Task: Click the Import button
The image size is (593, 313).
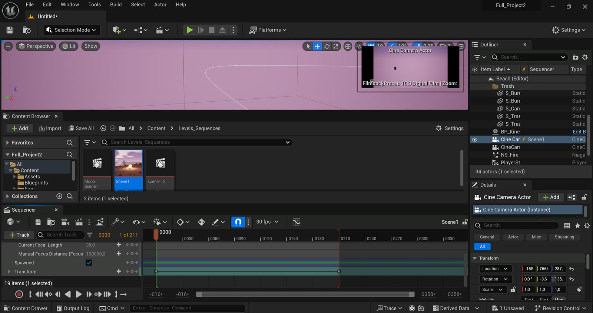Action: pyautogui.click(x=50, y=128)
